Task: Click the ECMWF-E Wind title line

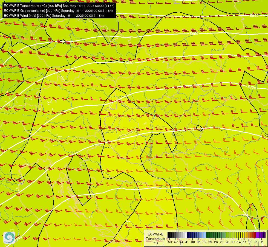Action: (54, 16)
